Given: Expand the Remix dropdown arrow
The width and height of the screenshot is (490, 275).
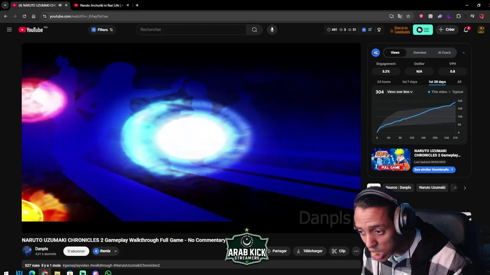Looking at the screenshot, I should (x=115, y=251).
